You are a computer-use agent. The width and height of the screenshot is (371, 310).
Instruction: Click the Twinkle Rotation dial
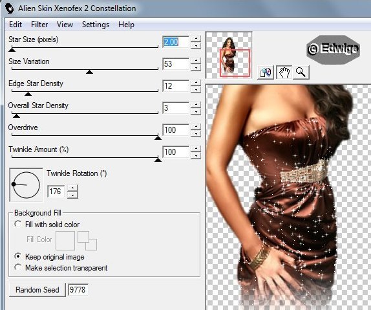tap(26, 185)
